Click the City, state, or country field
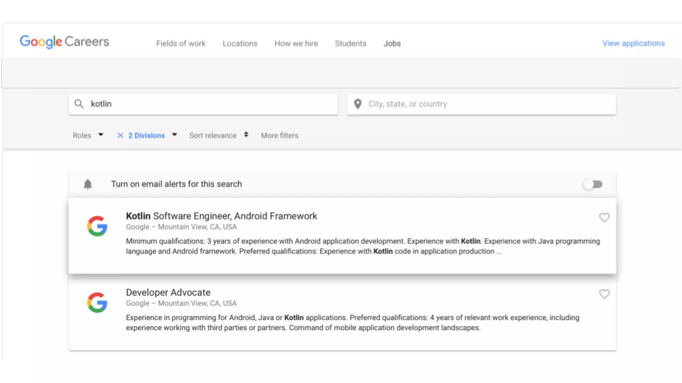The image size is (682, 383). (x=486, y=104)
